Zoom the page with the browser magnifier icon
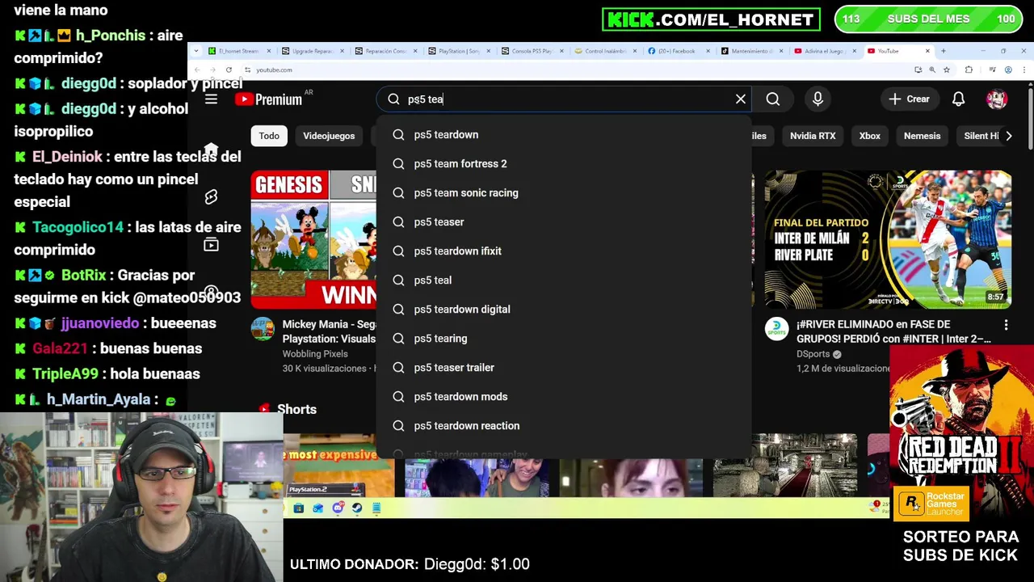Viewport: 1034px width, 582px height. [932, 70]
